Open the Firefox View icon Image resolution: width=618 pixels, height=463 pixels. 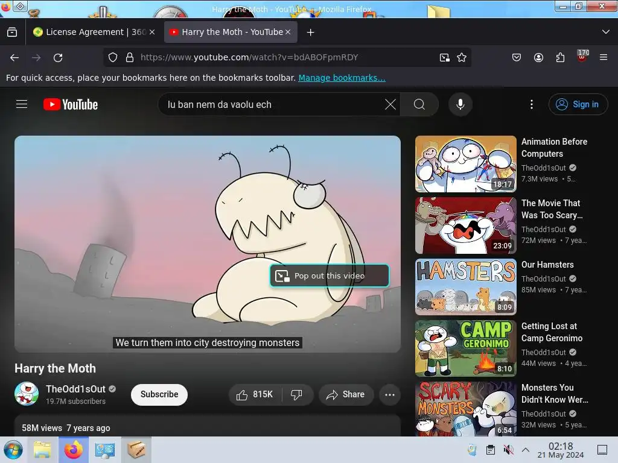tap(12, 32)
